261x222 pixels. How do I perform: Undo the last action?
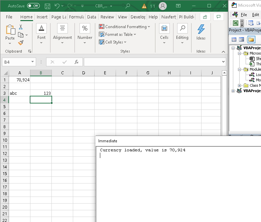(57, 6)
